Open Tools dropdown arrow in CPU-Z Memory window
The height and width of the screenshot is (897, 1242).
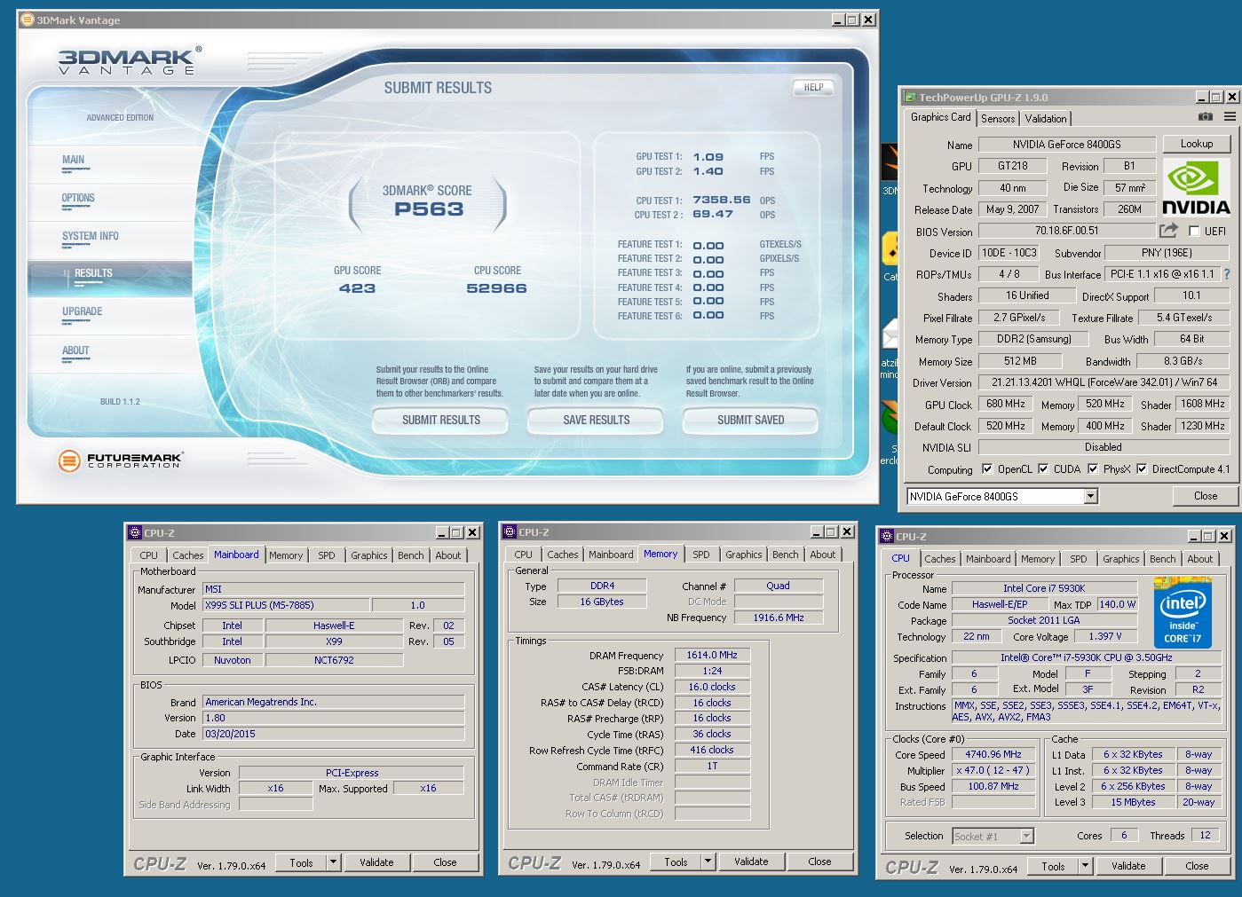point(708,861)
